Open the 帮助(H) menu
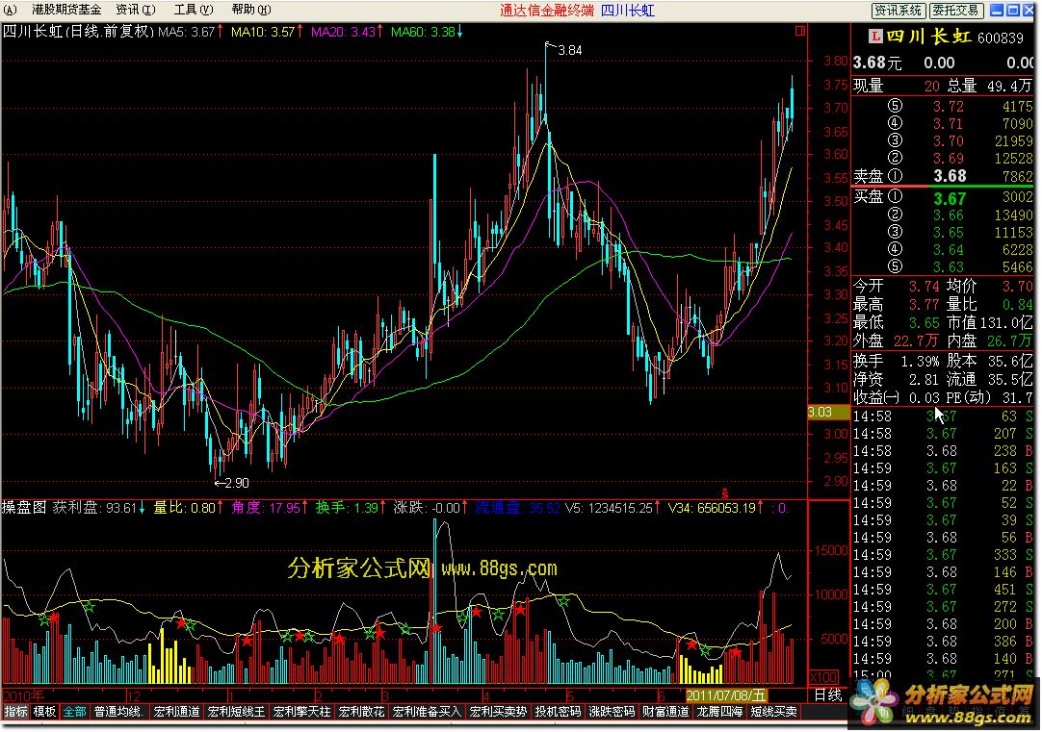1042x732 pixels. coord(251,10)
